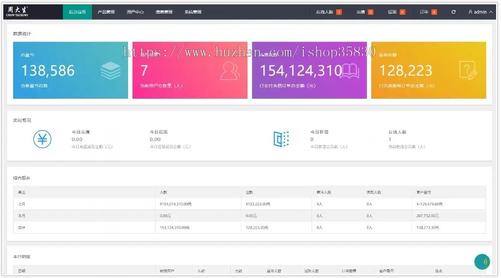Click the green floating sound button
This screenshot has width=501, height=278.
[482, 262]
